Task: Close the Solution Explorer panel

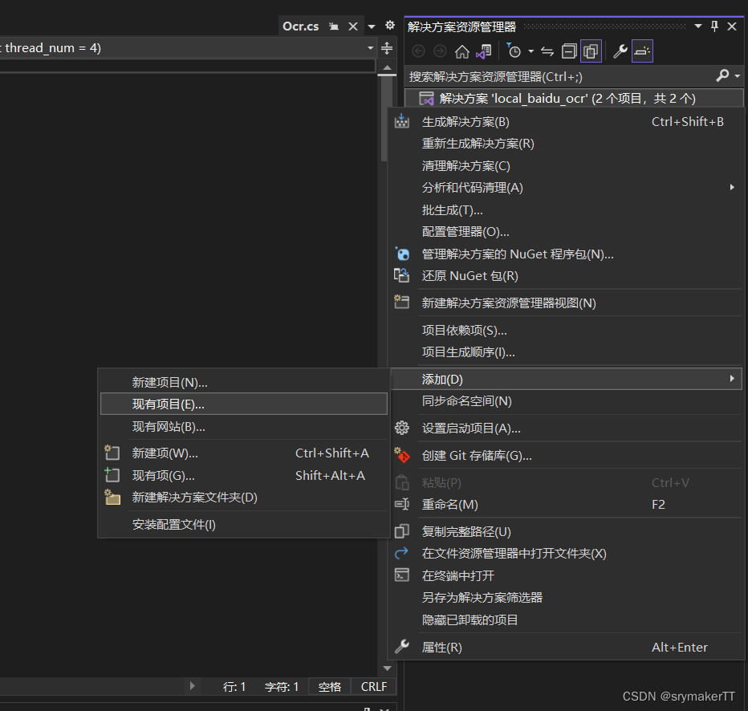Action: (x=732, y=26)
